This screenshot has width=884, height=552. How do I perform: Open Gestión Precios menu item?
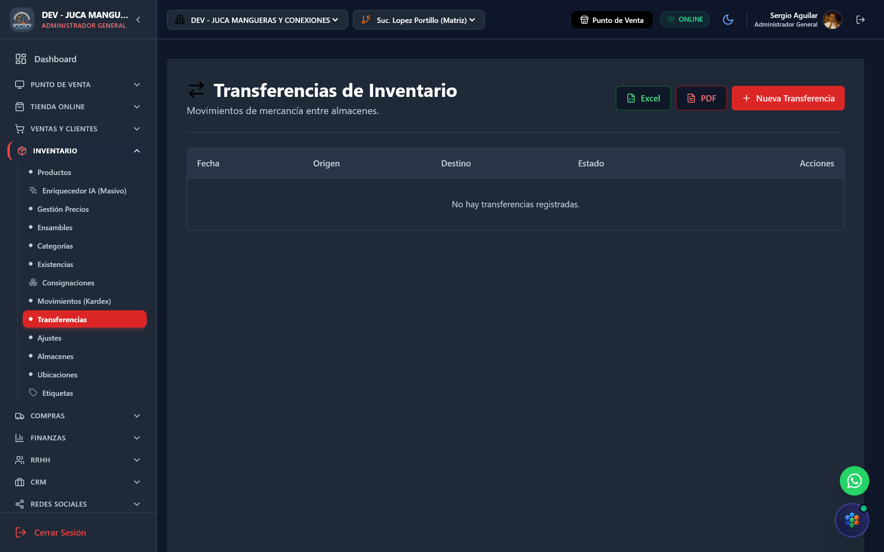[85, 209]
